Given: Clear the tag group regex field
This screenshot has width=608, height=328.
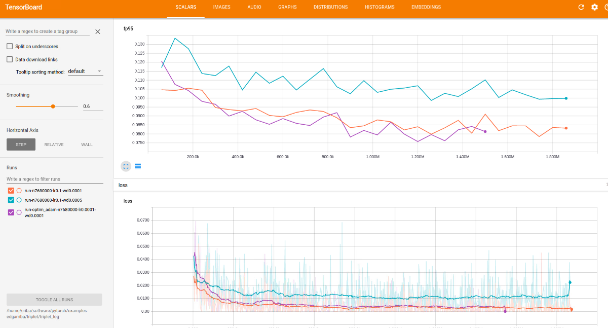Looking at the screenshot, I should 98,31.
